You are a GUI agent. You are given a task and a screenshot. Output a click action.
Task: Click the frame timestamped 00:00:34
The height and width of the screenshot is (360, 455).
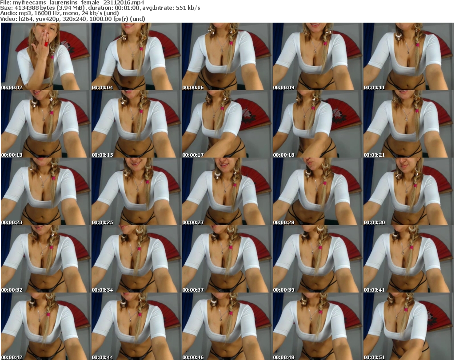click(x=136, y=259)
